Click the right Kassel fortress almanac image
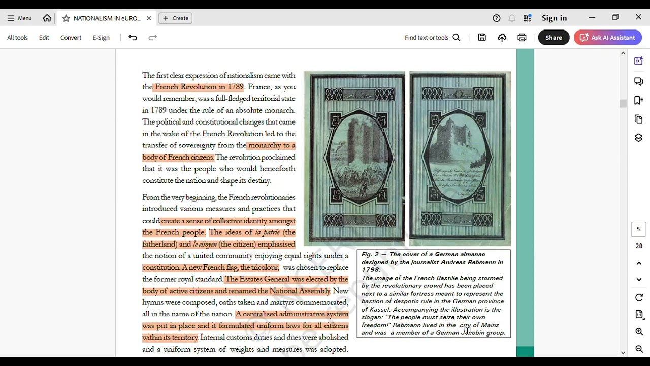Image resolution: width=650 pixels, height=366 pixels. coord(460,158)
